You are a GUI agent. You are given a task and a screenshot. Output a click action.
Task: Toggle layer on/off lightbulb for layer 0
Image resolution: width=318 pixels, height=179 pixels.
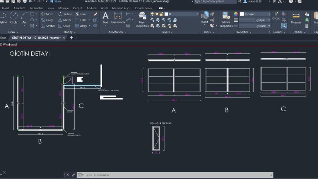pyautogui.click(x=152, y=14)
